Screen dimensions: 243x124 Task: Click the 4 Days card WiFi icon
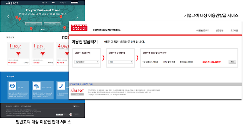(67, 54)
